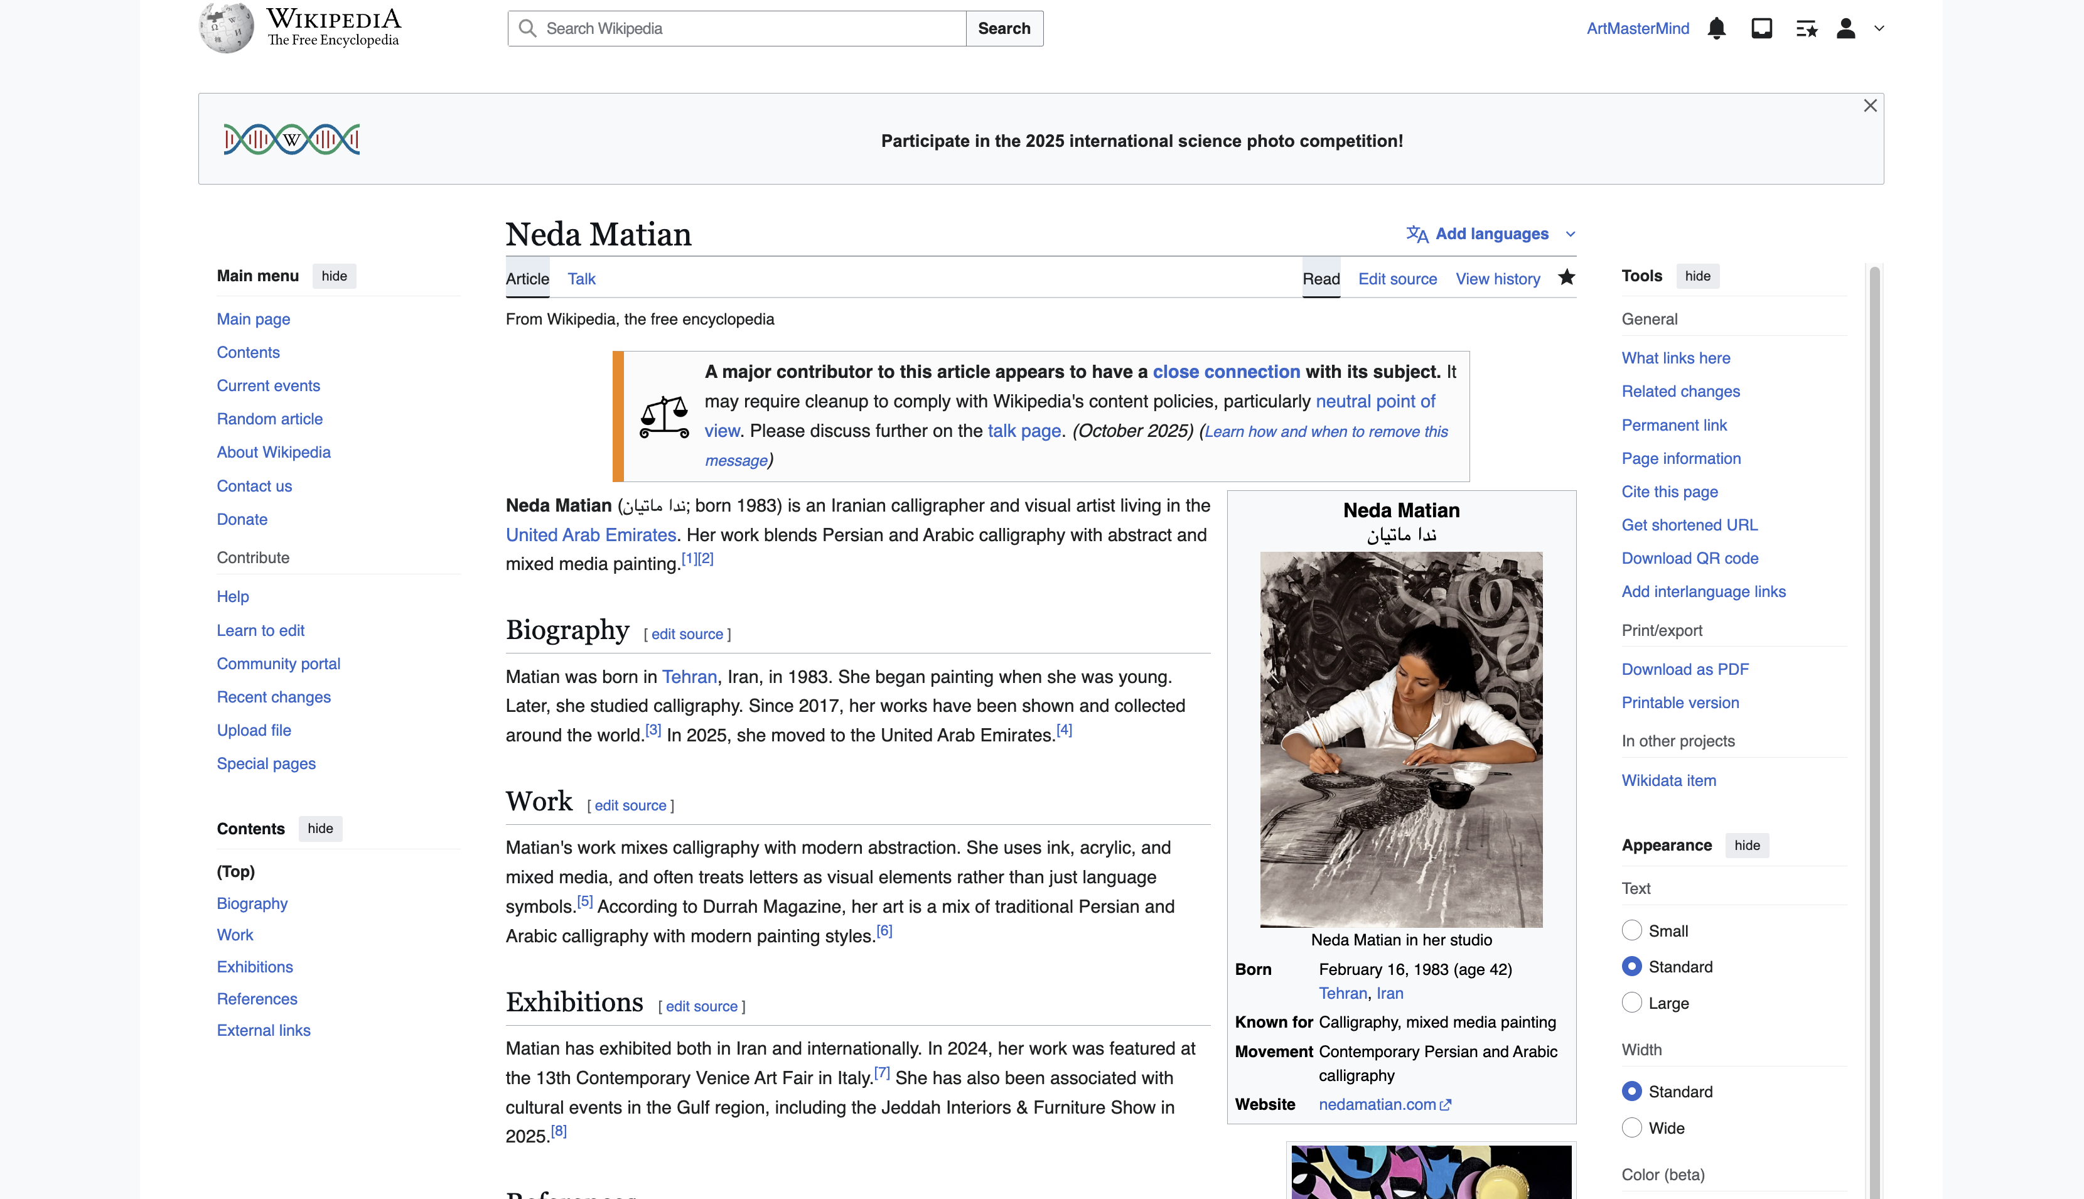
Task: Switch to the Talk tab
Action: [581, 278]
